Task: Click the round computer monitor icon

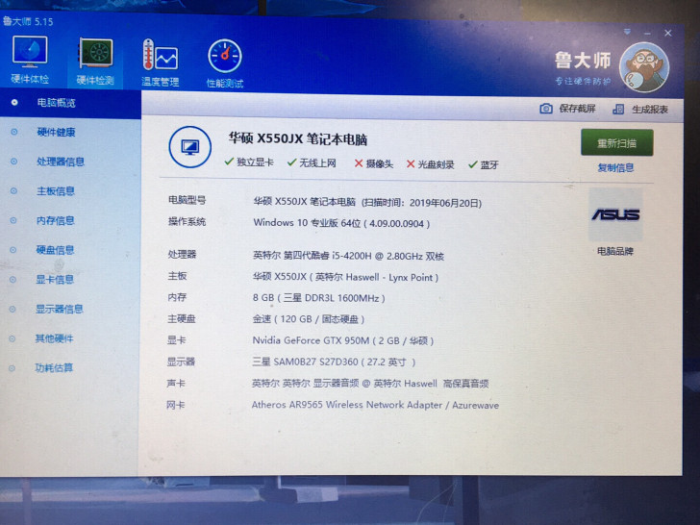Action: click(190, 147)
